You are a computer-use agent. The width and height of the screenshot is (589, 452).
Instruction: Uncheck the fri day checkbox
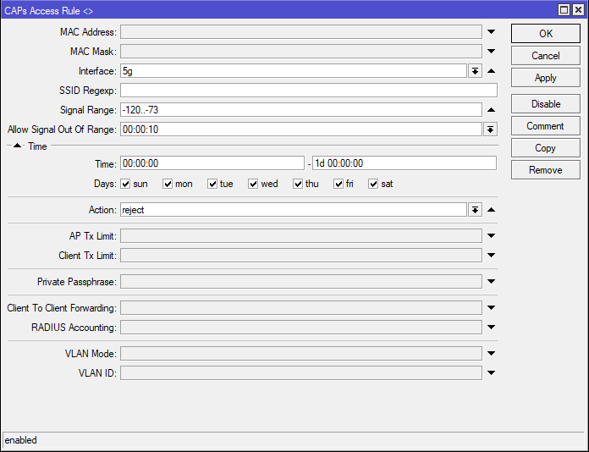(339, 184)
